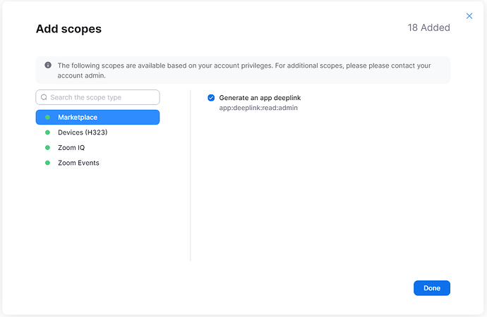Click the Generate an app deeplink label
The image size is (487, 317).
coord(260,97)
